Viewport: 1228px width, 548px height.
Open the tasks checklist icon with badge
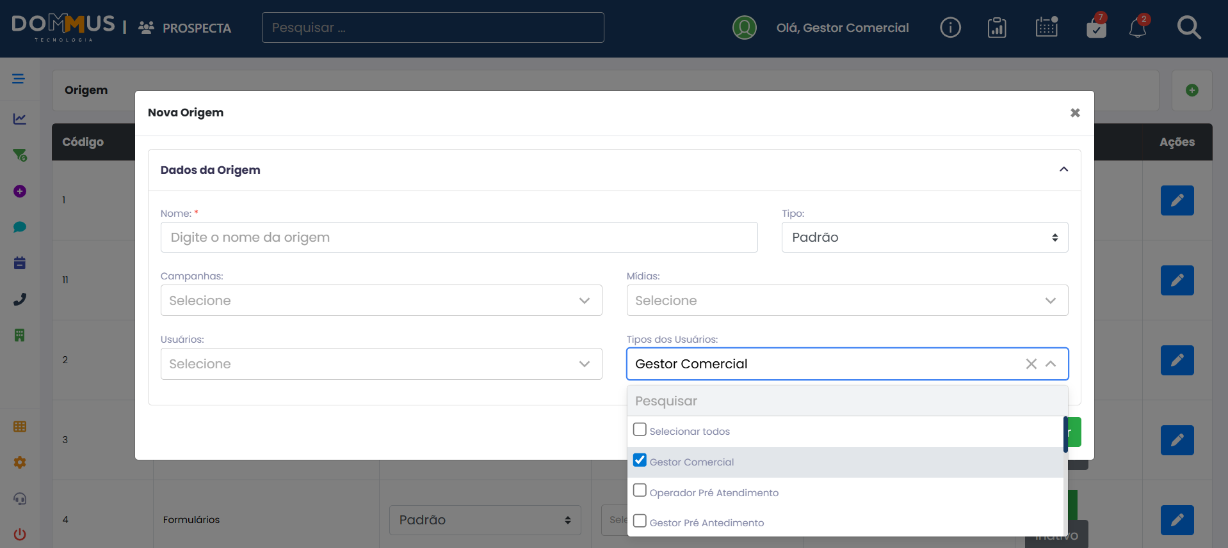[x=1096, y=28]
